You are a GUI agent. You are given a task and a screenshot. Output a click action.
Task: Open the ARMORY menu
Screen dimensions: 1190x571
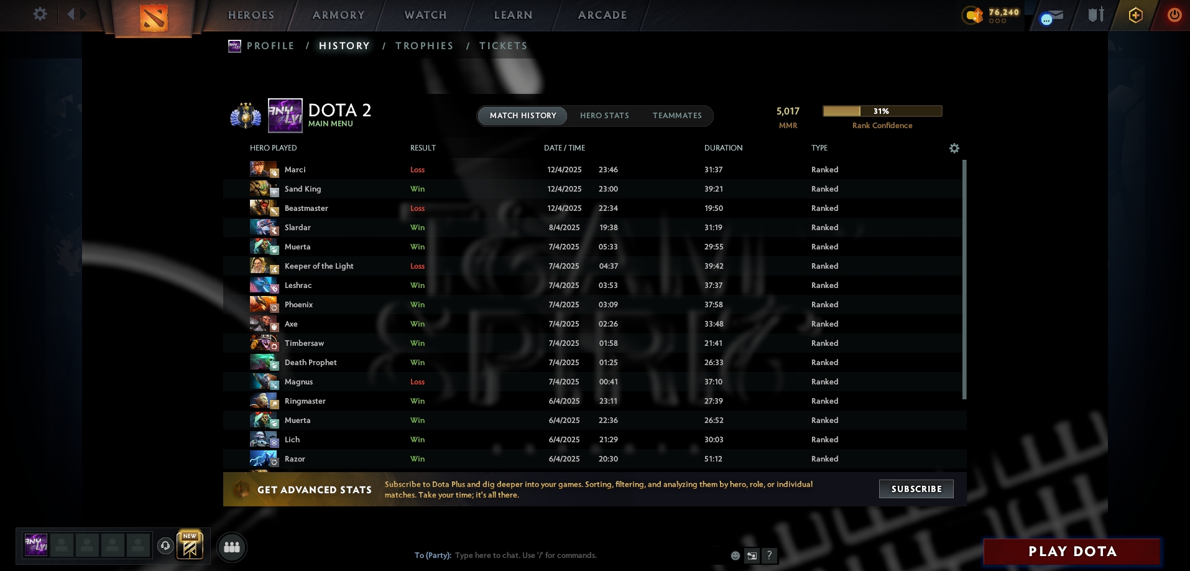coord(339,15)
